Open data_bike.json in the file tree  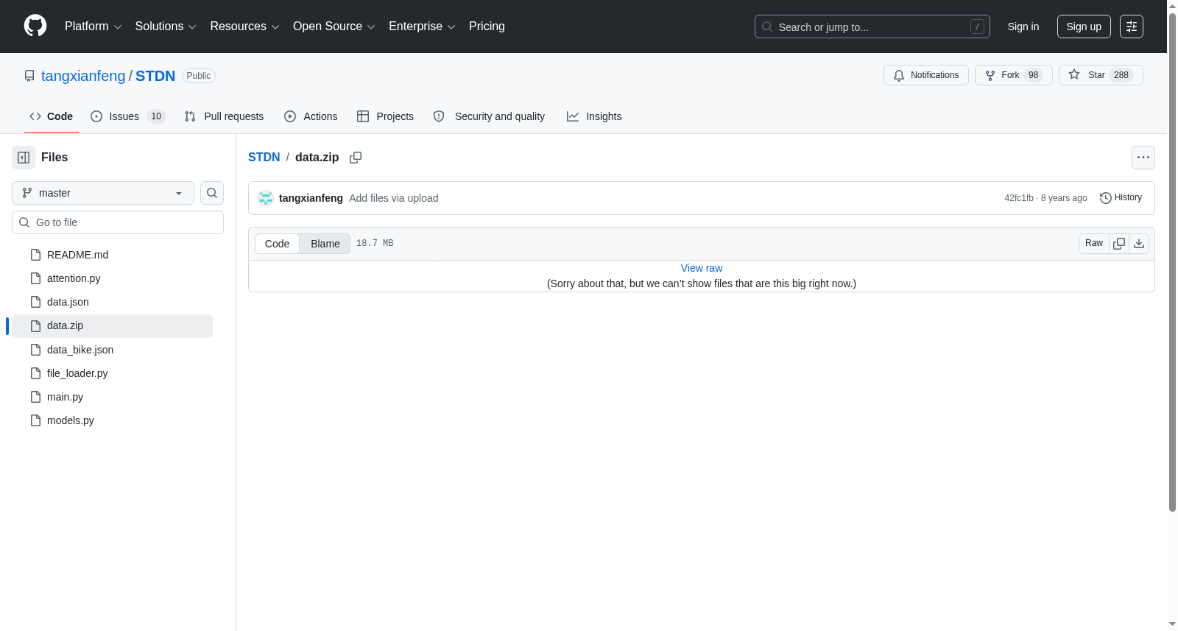[x=112, y=350]
